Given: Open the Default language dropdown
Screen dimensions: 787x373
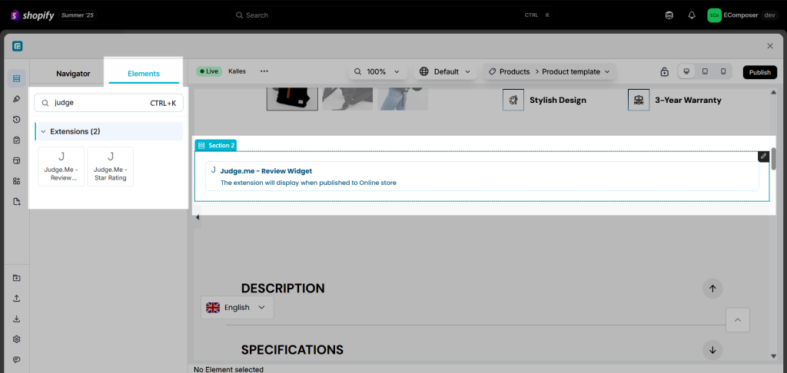Looking at the screenshot, I should point(445,71).
